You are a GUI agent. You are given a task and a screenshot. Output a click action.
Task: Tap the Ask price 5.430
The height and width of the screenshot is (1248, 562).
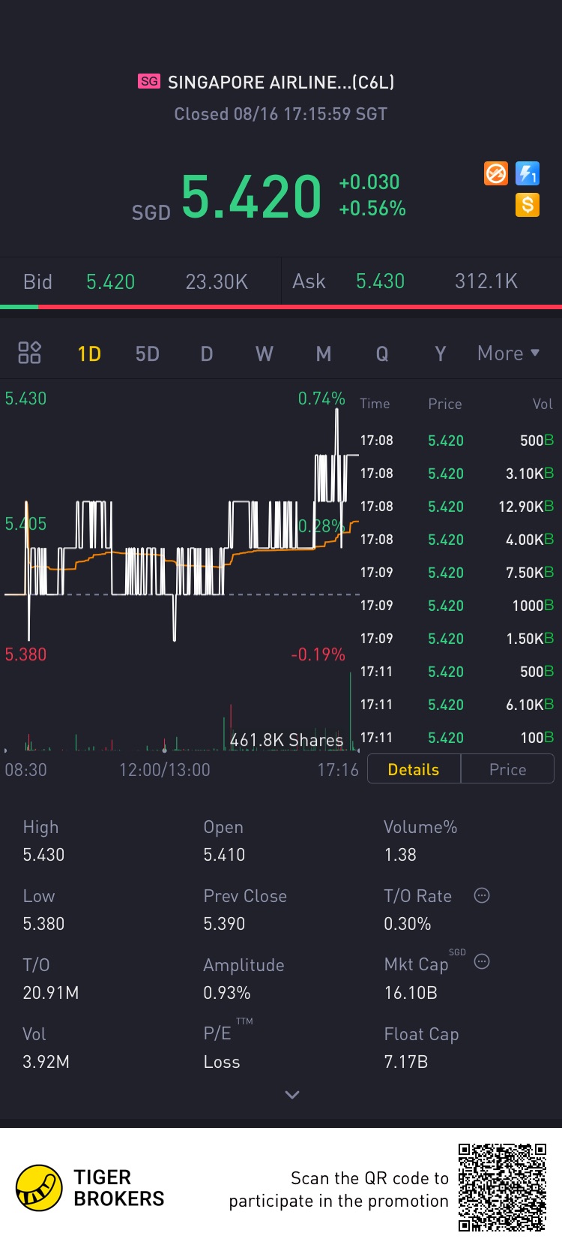point(380,281)
